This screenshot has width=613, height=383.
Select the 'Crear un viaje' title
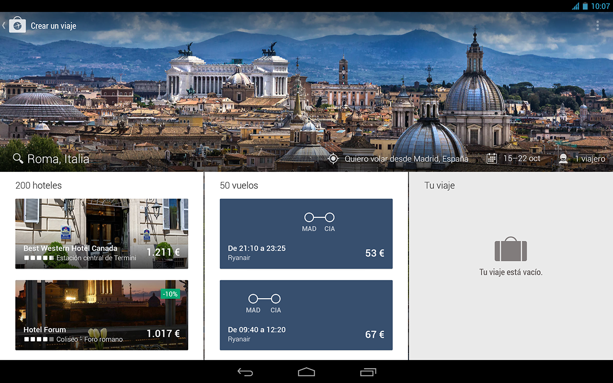tap(54, 26)
